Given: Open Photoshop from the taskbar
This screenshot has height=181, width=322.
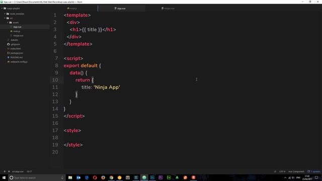Looking at the screenshot, I should [152, 177].
